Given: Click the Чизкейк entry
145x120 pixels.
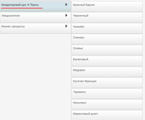Looking at the screenshot, I should (x=107, y=28).
